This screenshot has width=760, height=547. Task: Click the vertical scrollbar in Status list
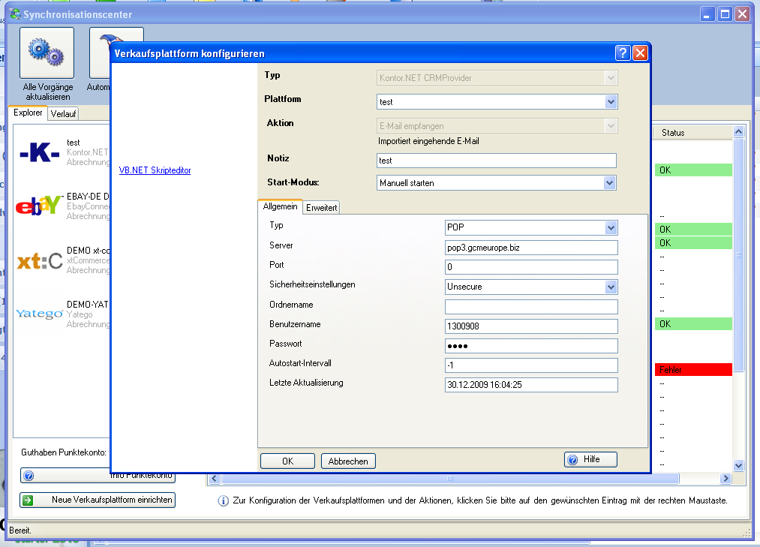(x=738, y=255)
